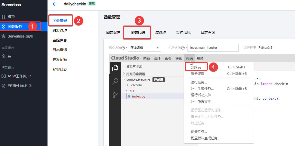Image resolution: width=295 pixels, height=146 pixels.
Task: Open the Search icon in activity bar
Action: [115, 81]
